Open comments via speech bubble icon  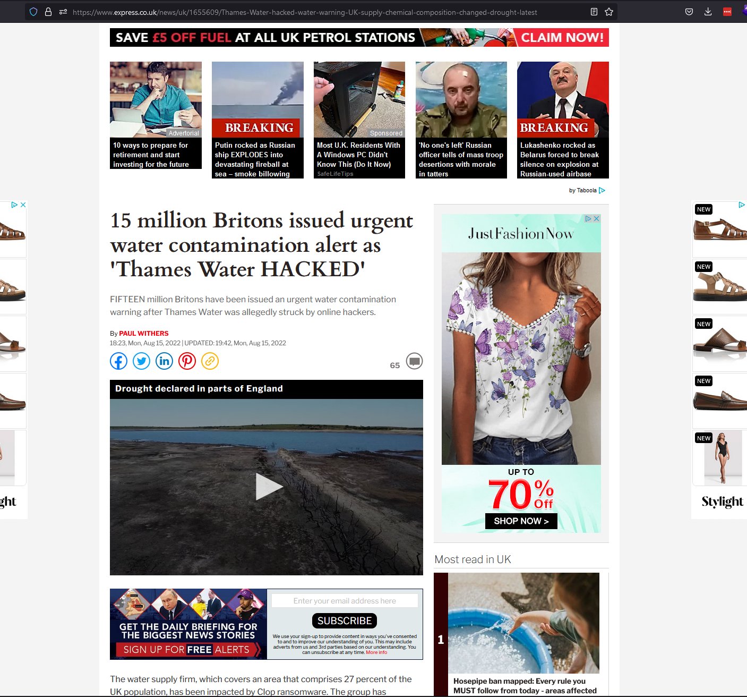point(414,361)
